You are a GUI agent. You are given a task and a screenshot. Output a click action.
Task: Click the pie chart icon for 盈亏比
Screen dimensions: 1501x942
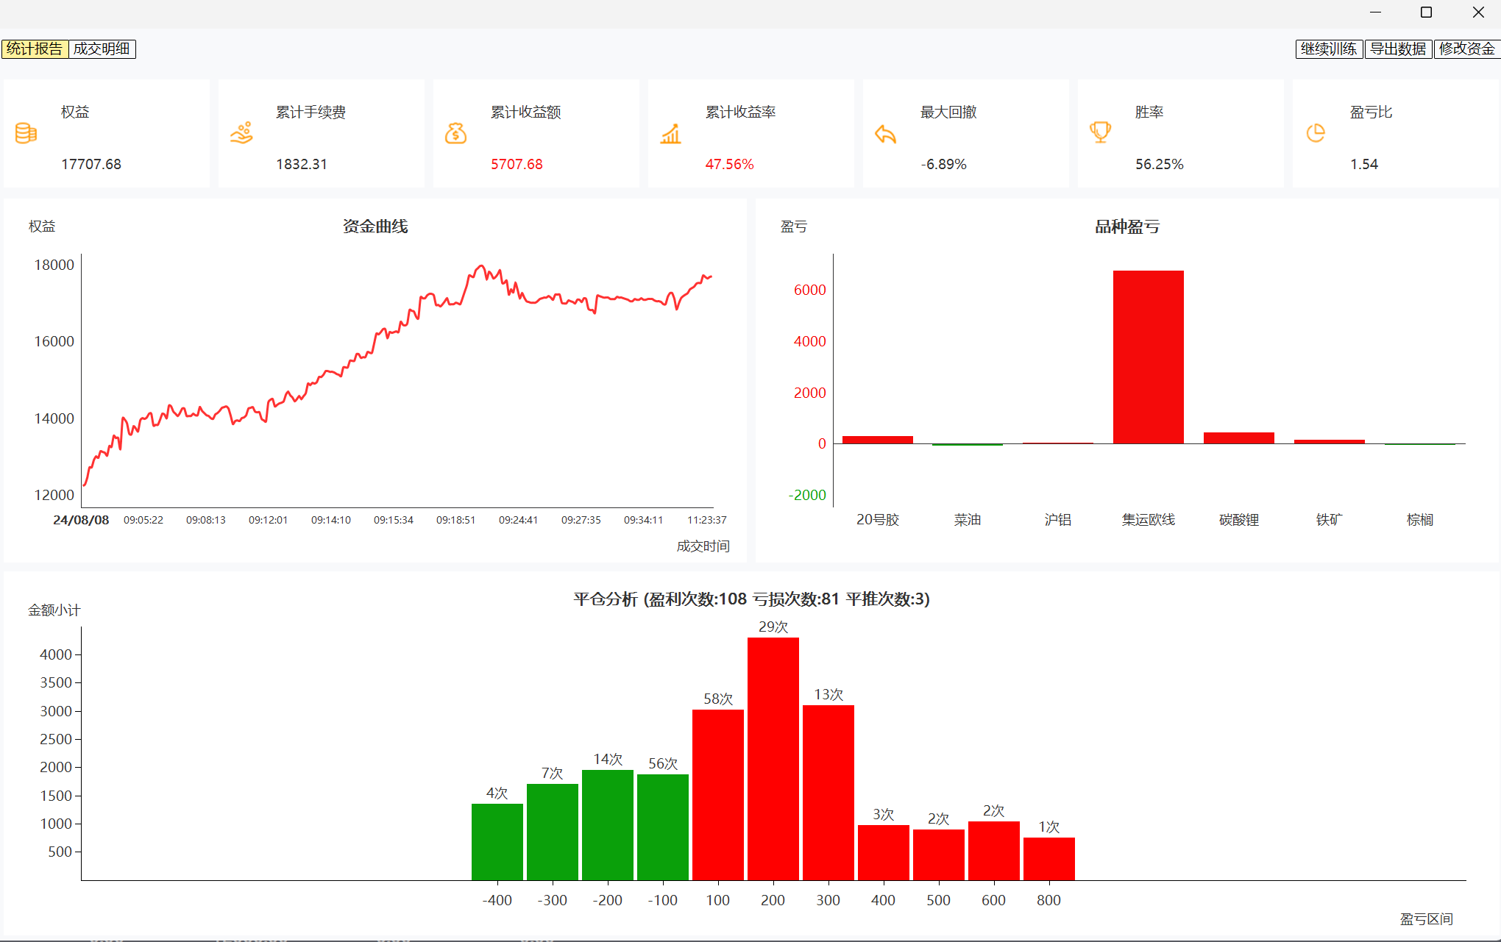click(1316, 133)
